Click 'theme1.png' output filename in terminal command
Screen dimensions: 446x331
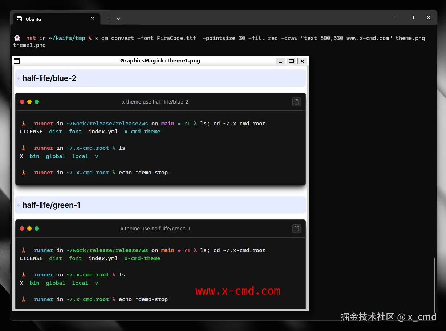29,45
